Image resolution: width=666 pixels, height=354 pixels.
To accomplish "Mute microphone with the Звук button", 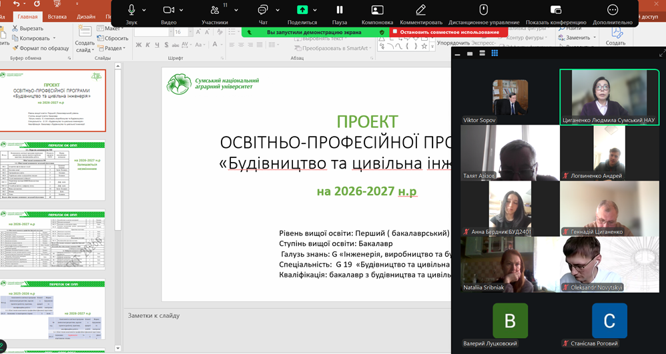I will pos(131,10).
